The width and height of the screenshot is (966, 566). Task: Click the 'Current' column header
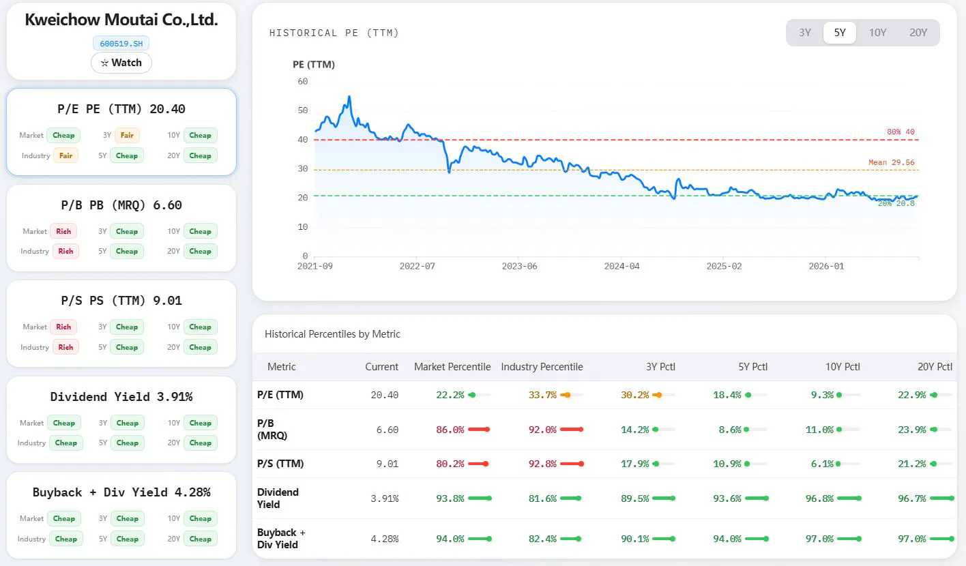pyautogui.click(x=382, y=367)
